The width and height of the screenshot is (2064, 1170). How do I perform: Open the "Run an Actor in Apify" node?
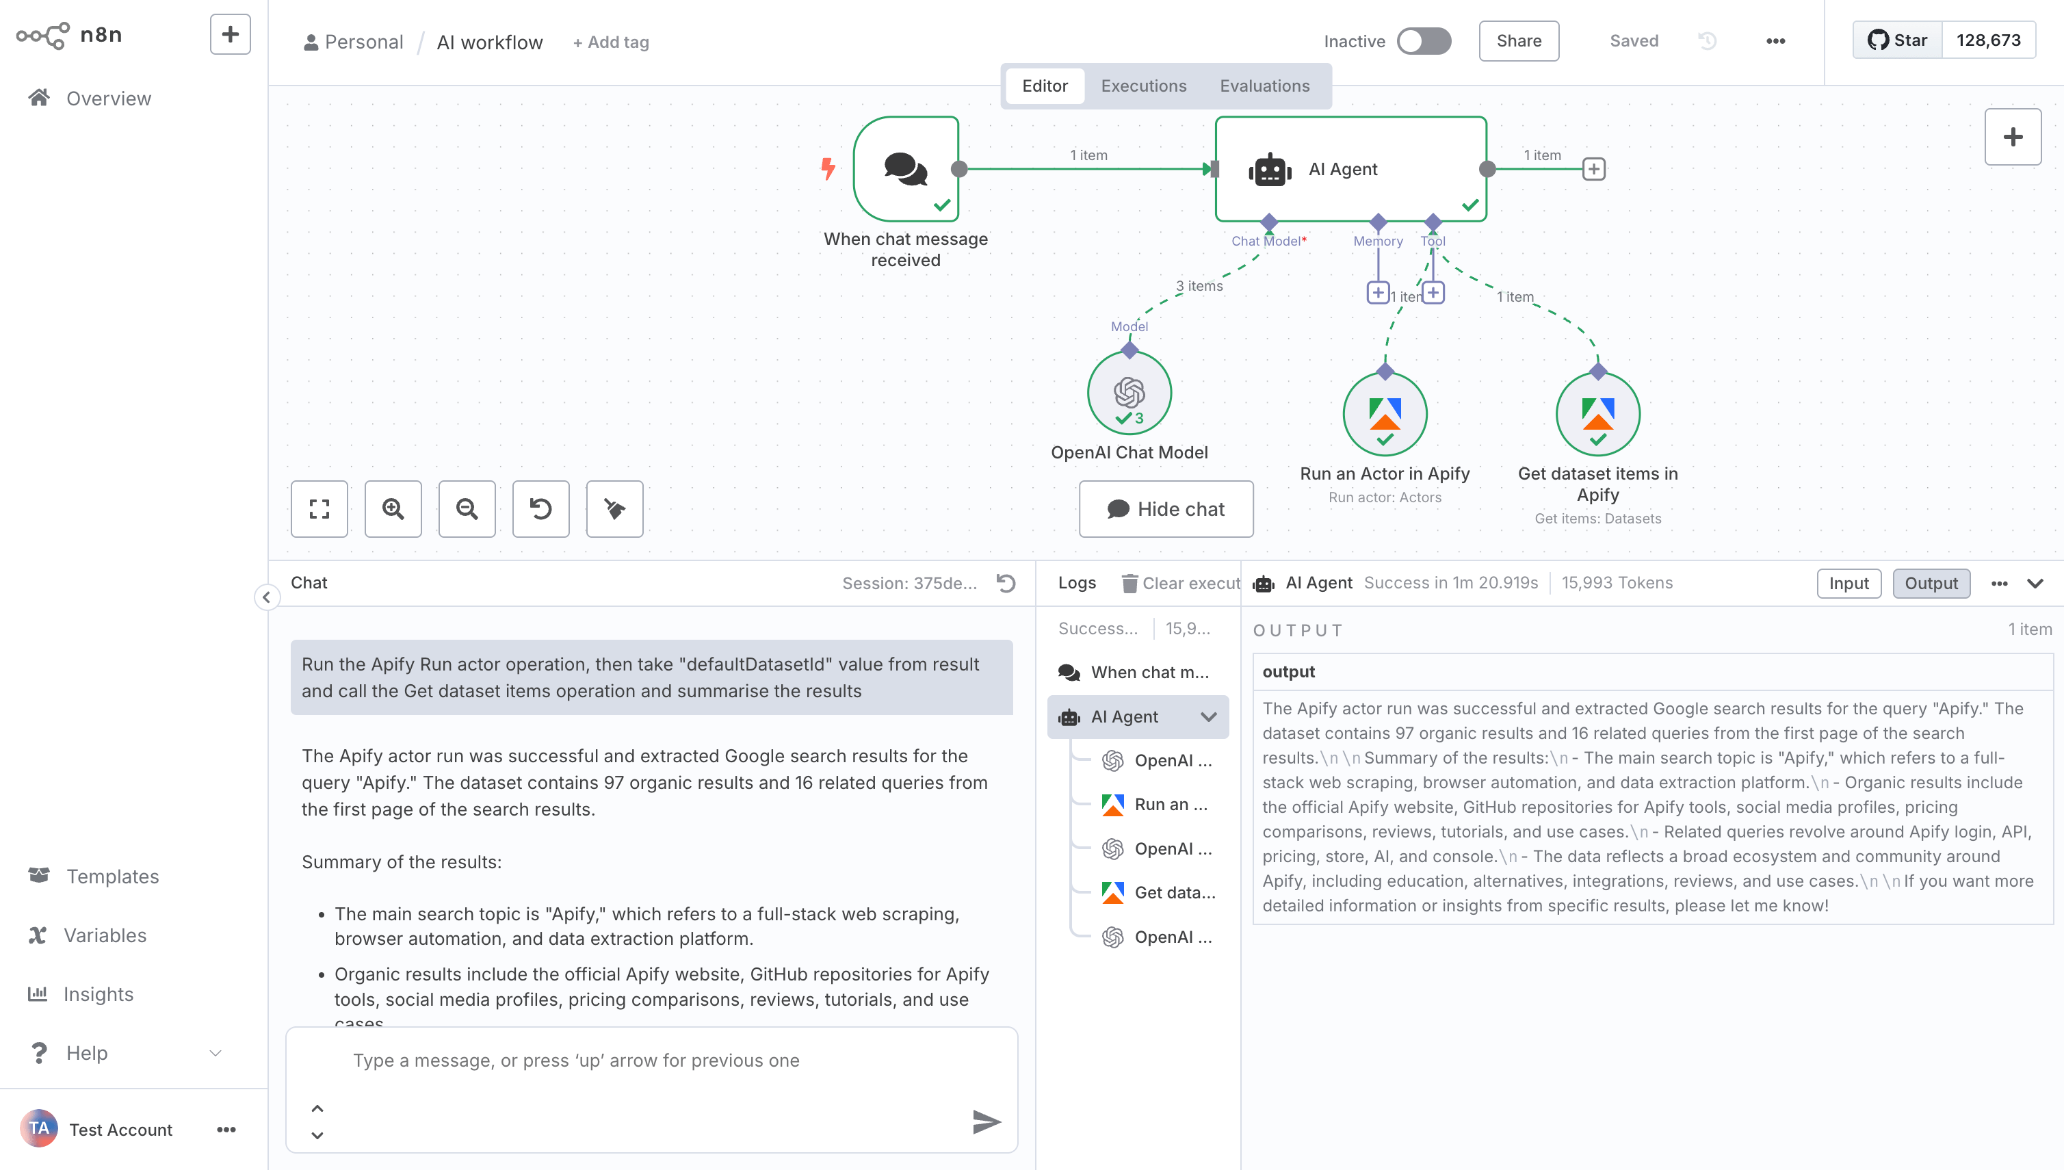click(1383, 413)
